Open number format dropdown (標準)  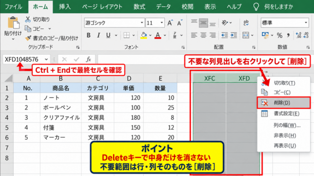[x=306, y=23]
